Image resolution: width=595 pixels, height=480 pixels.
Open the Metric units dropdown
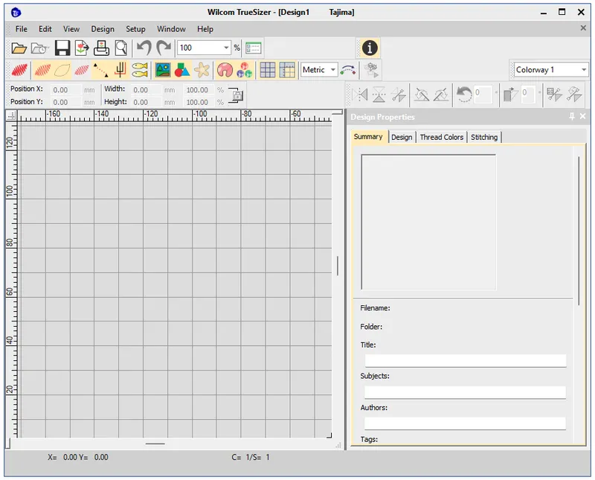[332, 70]
